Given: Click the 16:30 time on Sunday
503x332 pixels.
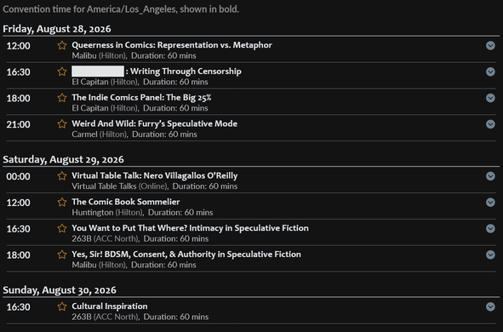Looking at the screenshot, I should (x=18, y=307).
